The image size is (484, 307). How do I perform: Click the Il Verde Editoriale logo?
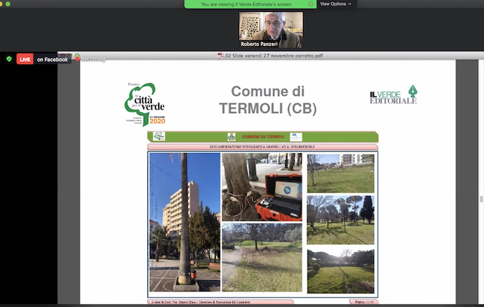click(x=393, y=95)
